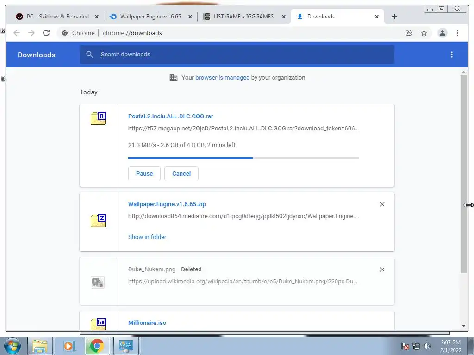This screenshot has width=474, height=355.
Task: Click the ZIP file icon for Wallpaper.Engine
Action: click(98, 220)
